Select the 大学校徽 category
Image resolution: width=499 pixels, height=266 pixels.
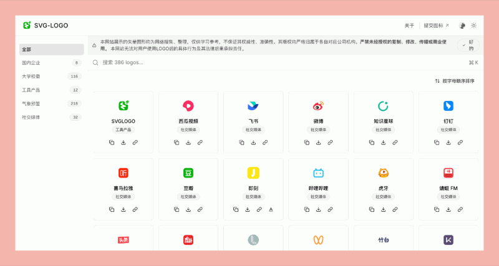(x=52, y=76)
